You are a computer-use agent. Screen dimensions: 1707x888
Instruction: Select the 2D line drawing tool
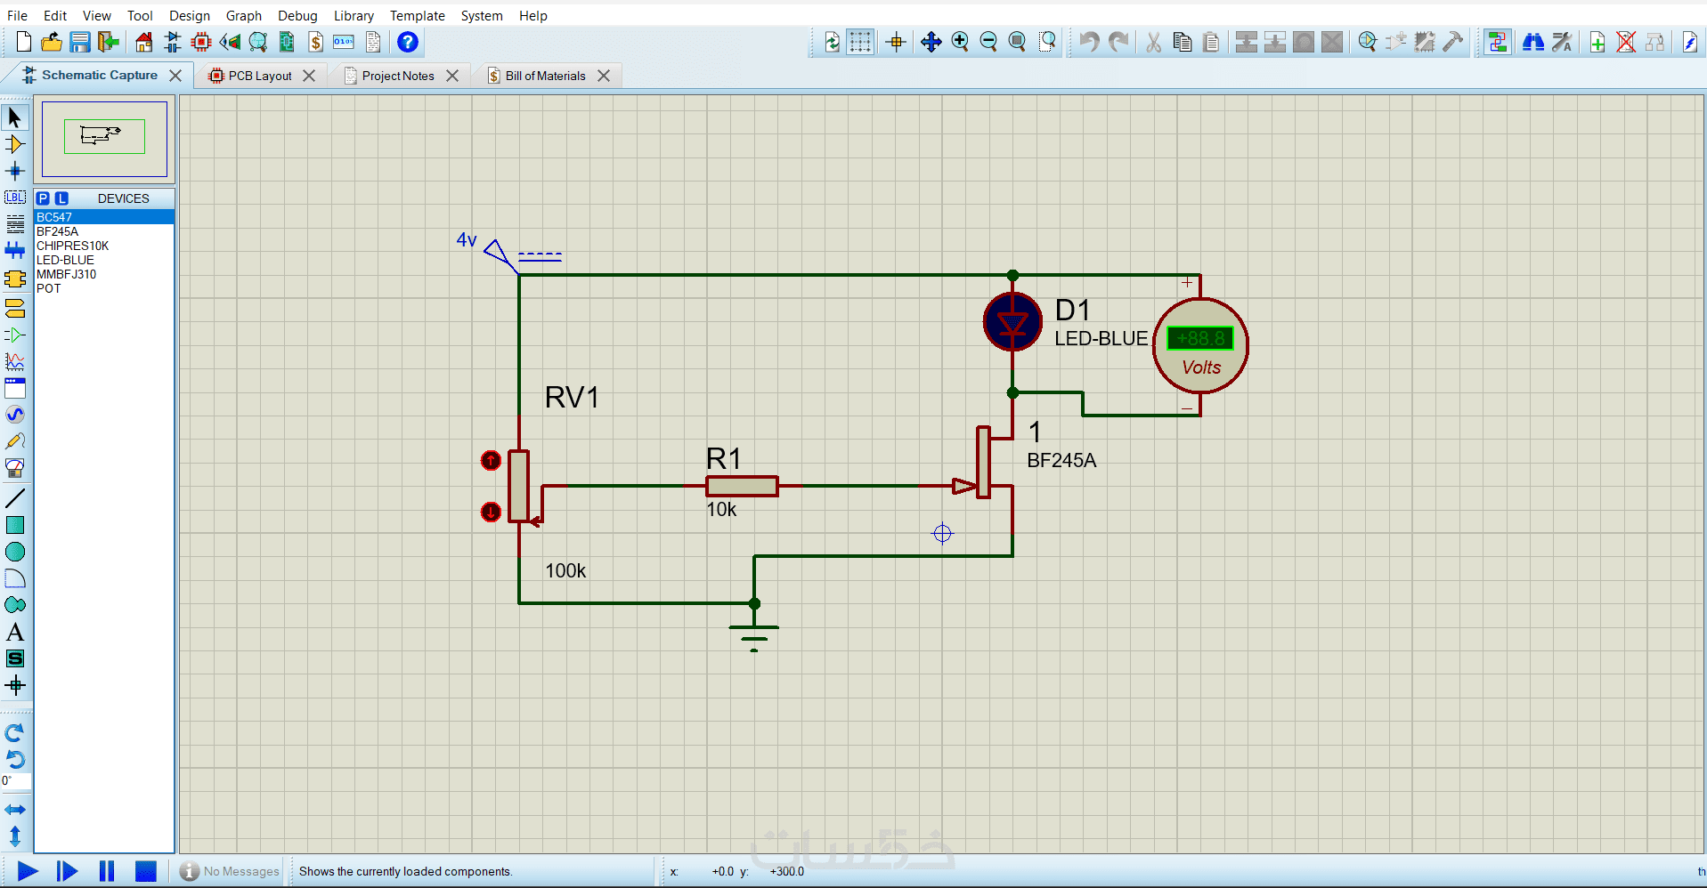15,498
